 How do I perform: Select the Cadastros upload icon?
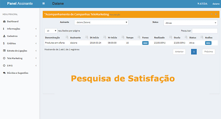coord(4,36)
